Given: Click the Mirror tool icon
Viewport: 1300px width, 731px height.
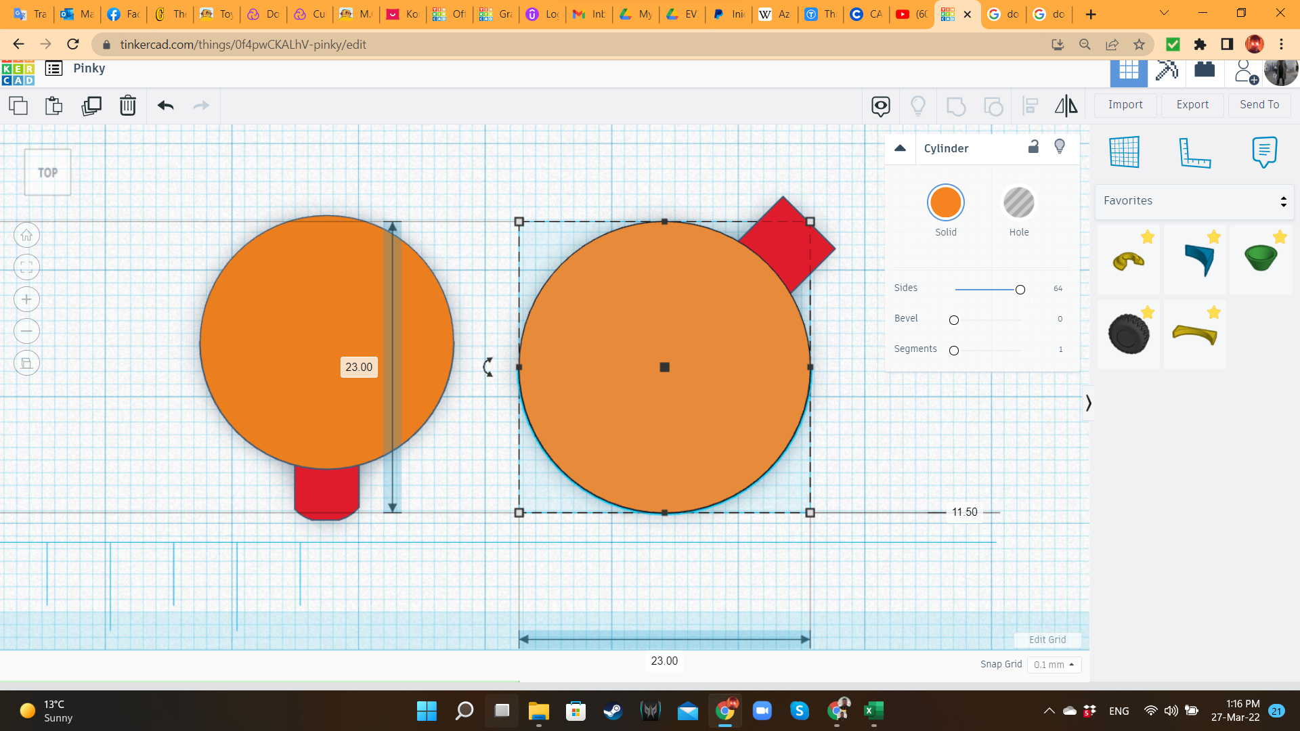Looking at the screenshot, I should click(x=1066, y=106).
